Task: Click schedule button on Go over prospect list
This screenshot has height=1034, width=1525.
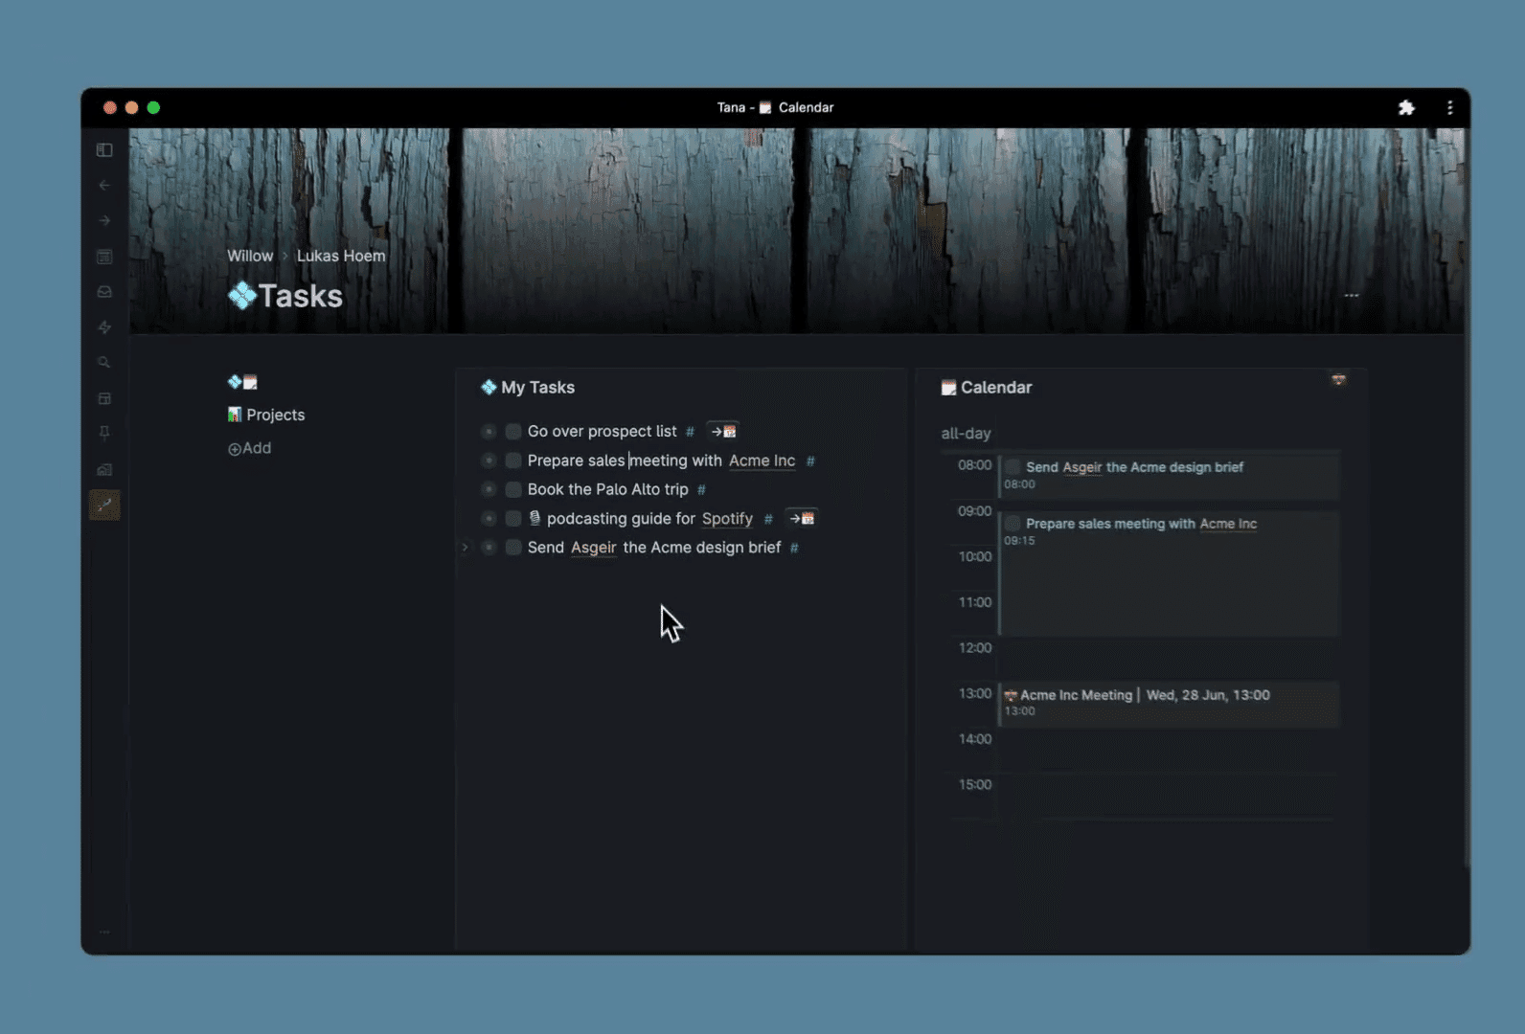Action: 723,432
